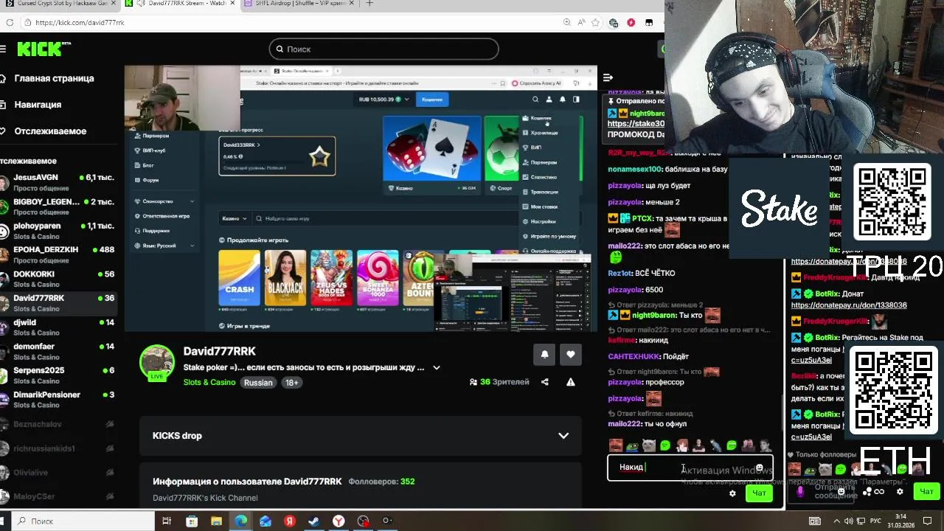Click into the Kick search box
The width and height of the screenshot is (944, 531).
coord(383,49)
